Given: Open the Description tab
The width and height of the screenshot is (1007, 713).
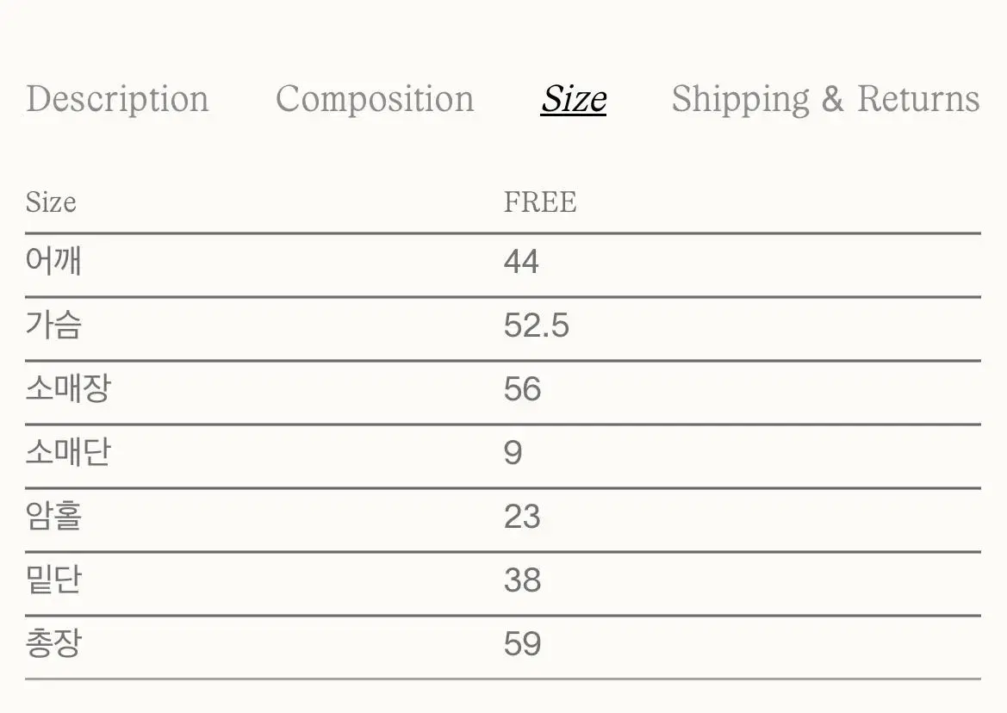Looking at the screenshot, I should (x=117, y=100).
